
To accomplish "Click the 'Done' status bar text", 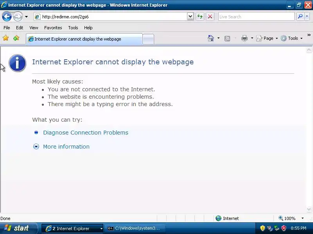I will 5,218.
